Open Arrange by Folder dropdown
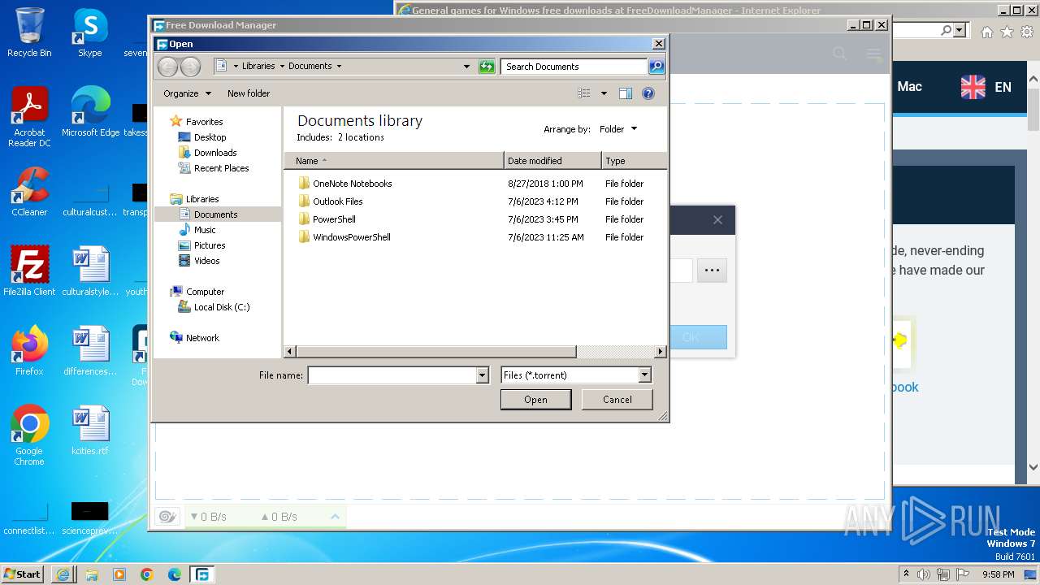The height and width of the screenshot is (585, 1040). (618, 129)
